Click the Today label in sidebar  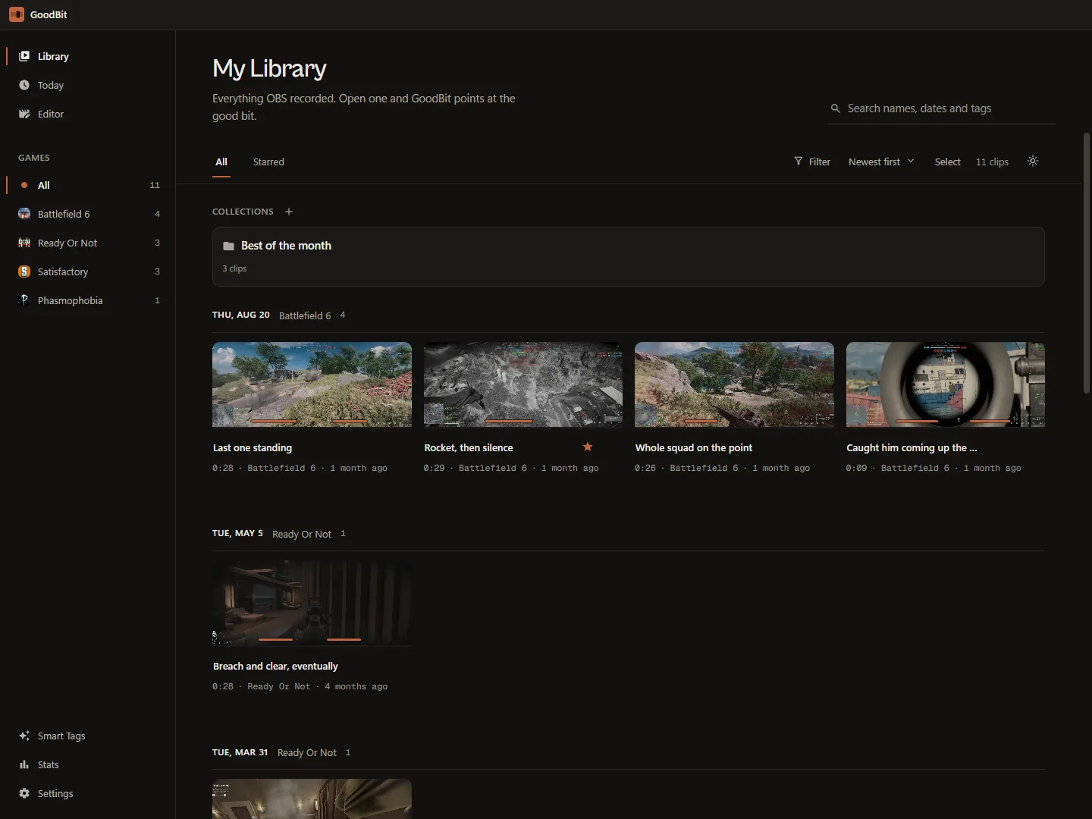click(x=51, y=85)
